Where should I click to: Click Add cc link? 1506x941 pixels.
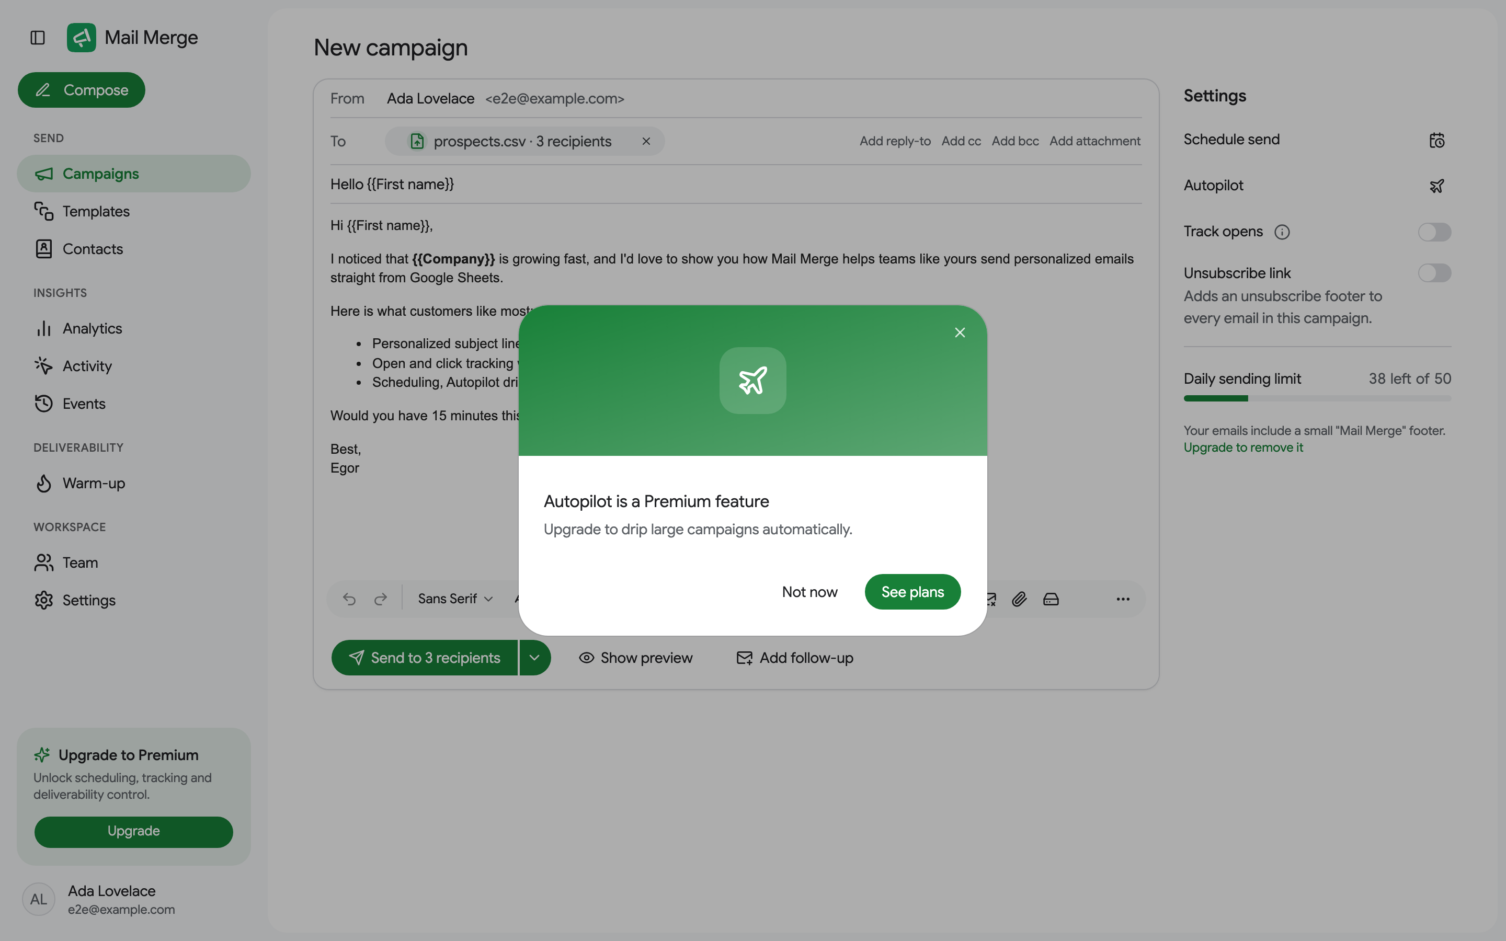click(x=961, y=141)
